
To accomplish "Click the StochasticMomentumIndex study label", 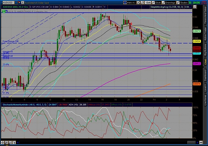I will 24,105.
